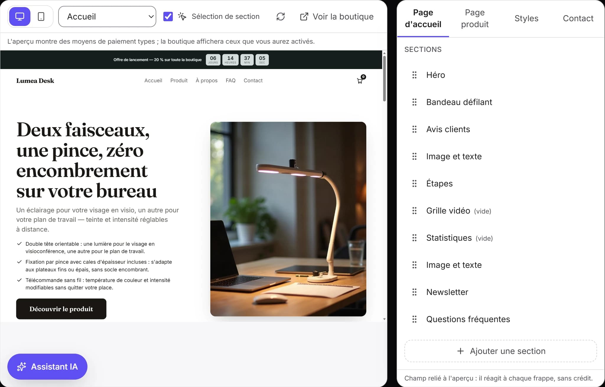The height and width of the screenshot is (387, 605).
Task: Click the countdown HEURES box
Action: coord(230,60)
